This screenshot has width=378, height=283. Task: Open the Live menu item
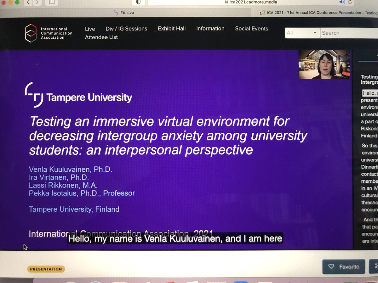(x=90, y=29)
